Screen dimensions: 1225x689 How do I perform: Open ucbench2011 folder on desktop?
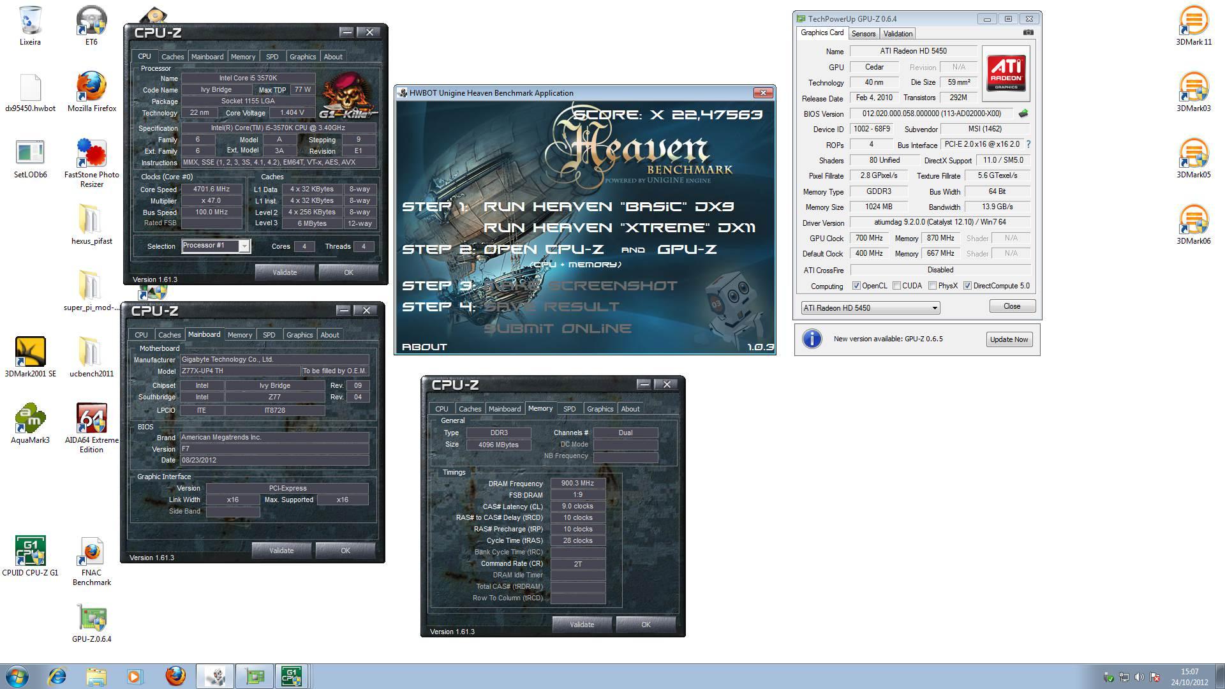point(91,357)
